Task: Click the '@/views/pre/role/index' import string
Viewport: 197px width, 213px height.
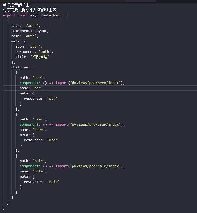Action: tap(96, 166)
